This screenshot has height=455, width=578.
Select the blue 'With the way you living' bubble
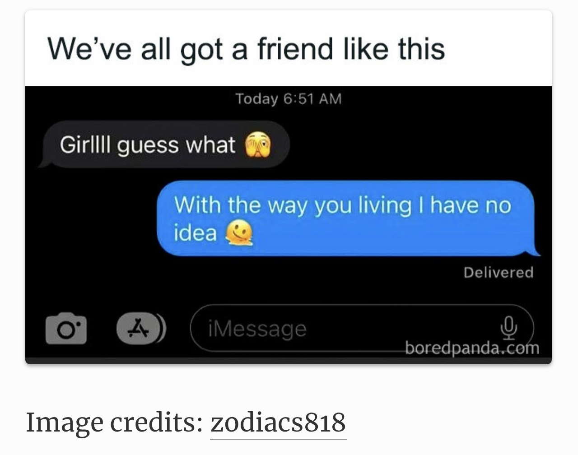click(347, 218)
